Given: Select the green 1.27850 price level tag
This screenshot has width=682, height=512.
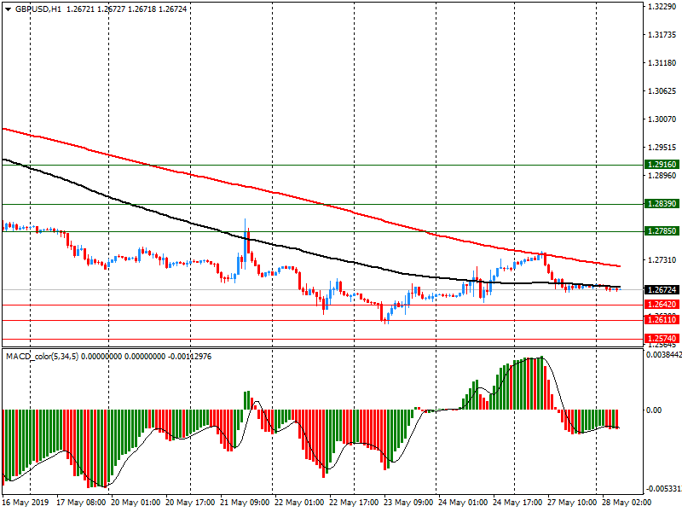Looking at the screenshot, I should tap(662, 231).
